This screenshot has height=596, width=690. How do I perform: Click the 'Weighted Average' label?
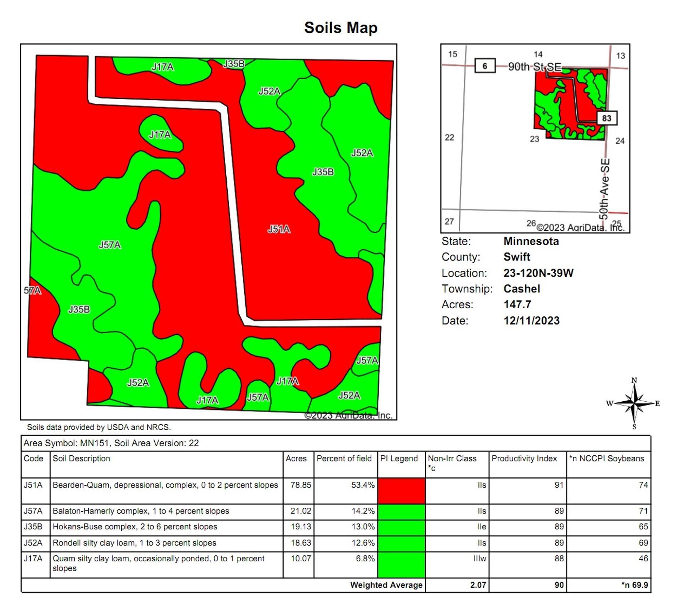pyautogui.click(x=386, y=585)
